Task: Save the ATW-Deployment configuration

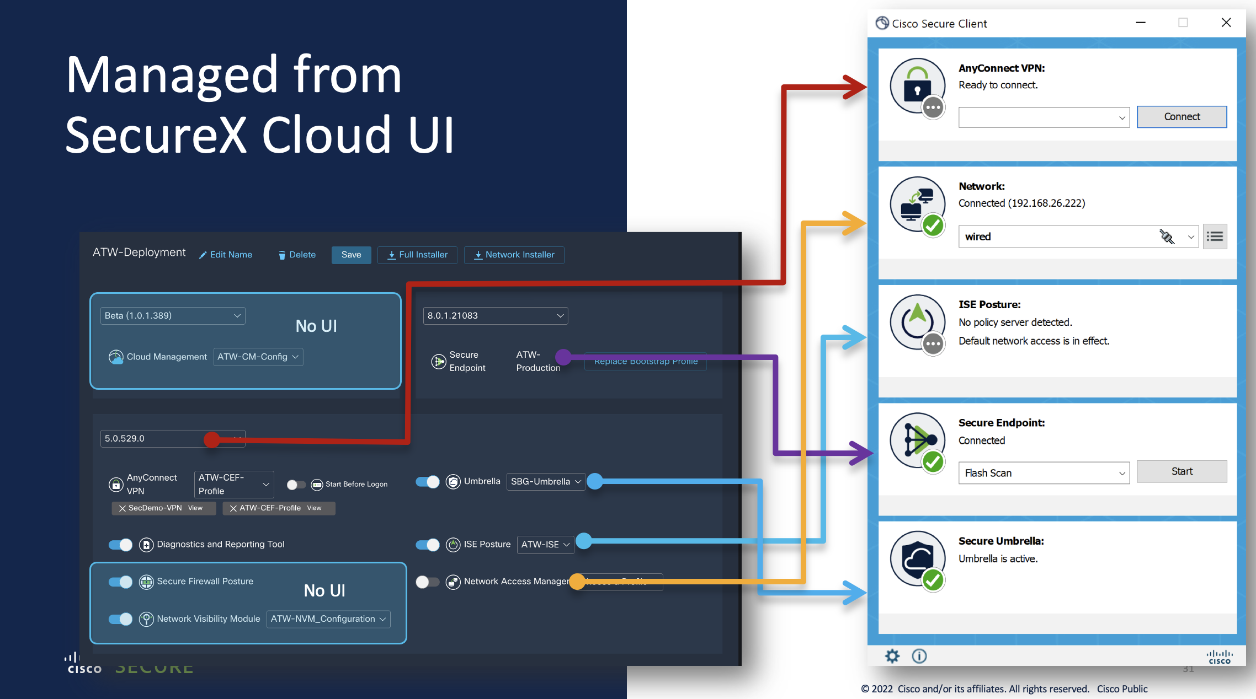Action: [x=351, y=255]
